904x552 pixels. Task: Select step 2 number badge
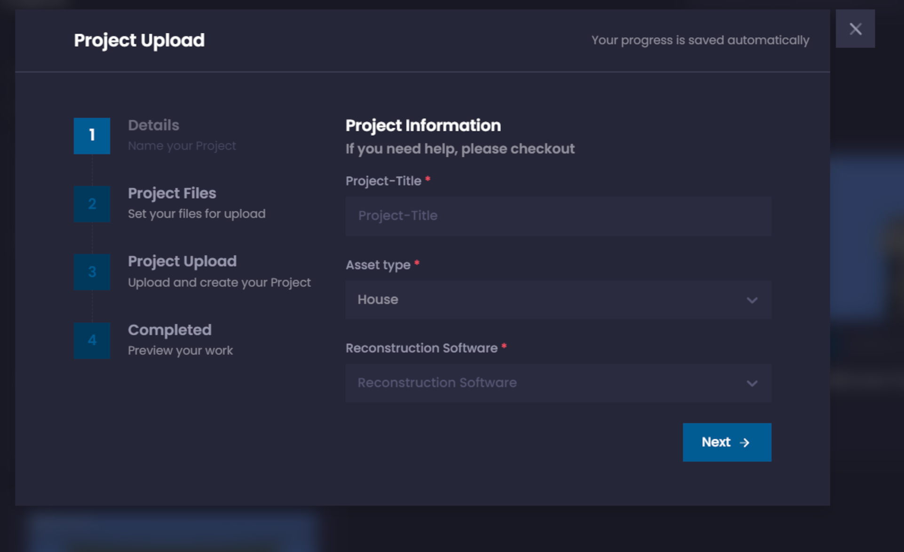[x=92, y=203]
